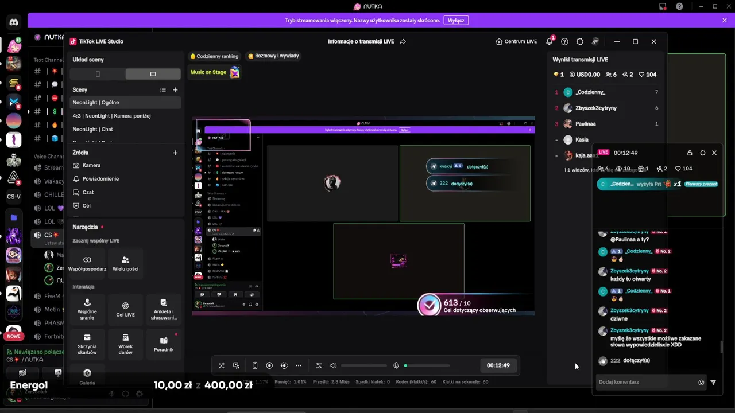Image resolution: width=735 pixels, height=413 pixels.
Task: Click the 00:12:49 live timer button
Action: tap(498, 365)
